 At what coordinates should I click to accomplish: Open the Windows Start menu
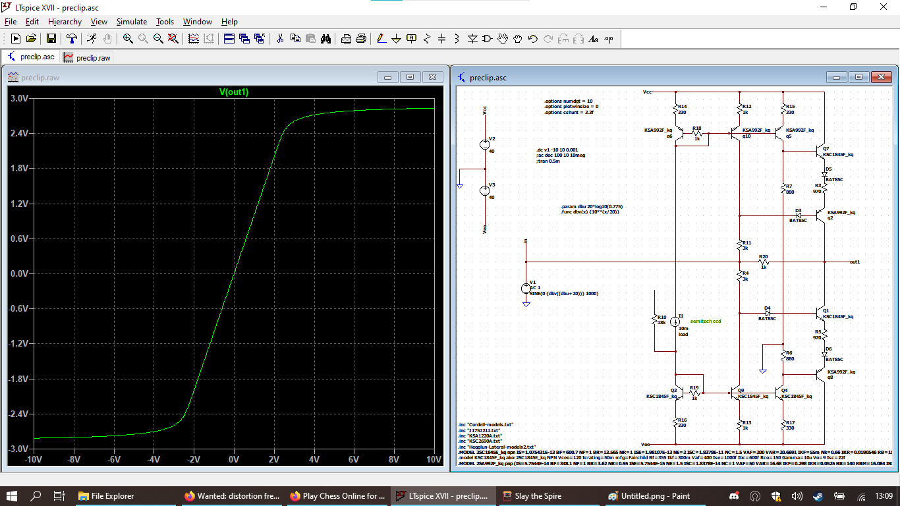13,496
